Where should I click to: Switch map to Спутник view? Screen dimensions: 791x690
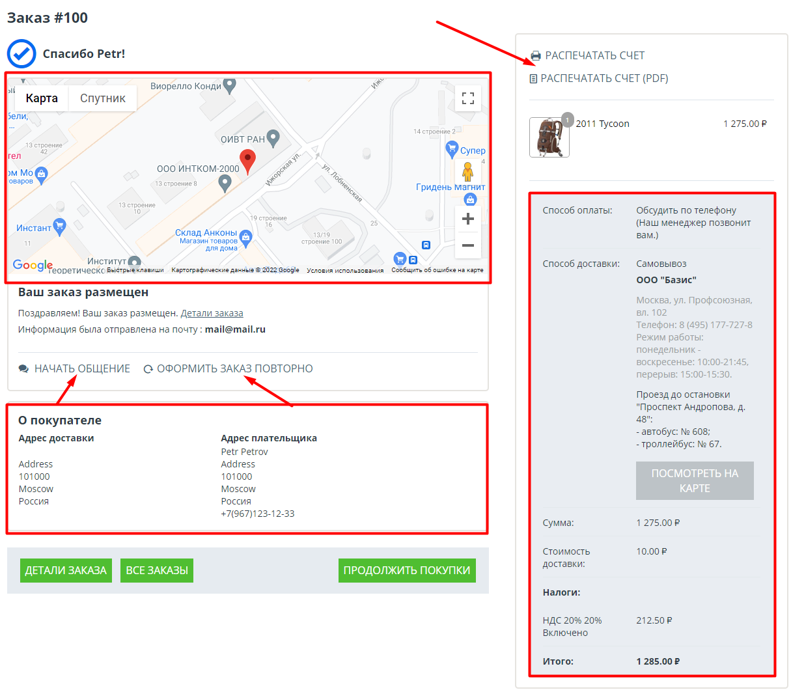click(x=103, y=98)
